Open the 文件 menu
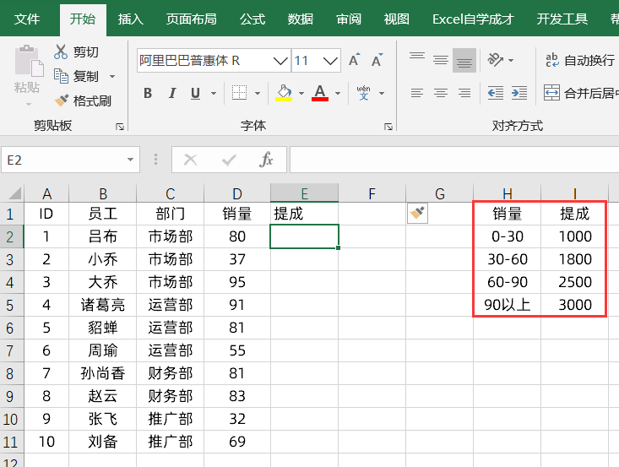Image resolution: width=619 pixels, height=467 pixels. pyautogui.click(x=27, y=19)
